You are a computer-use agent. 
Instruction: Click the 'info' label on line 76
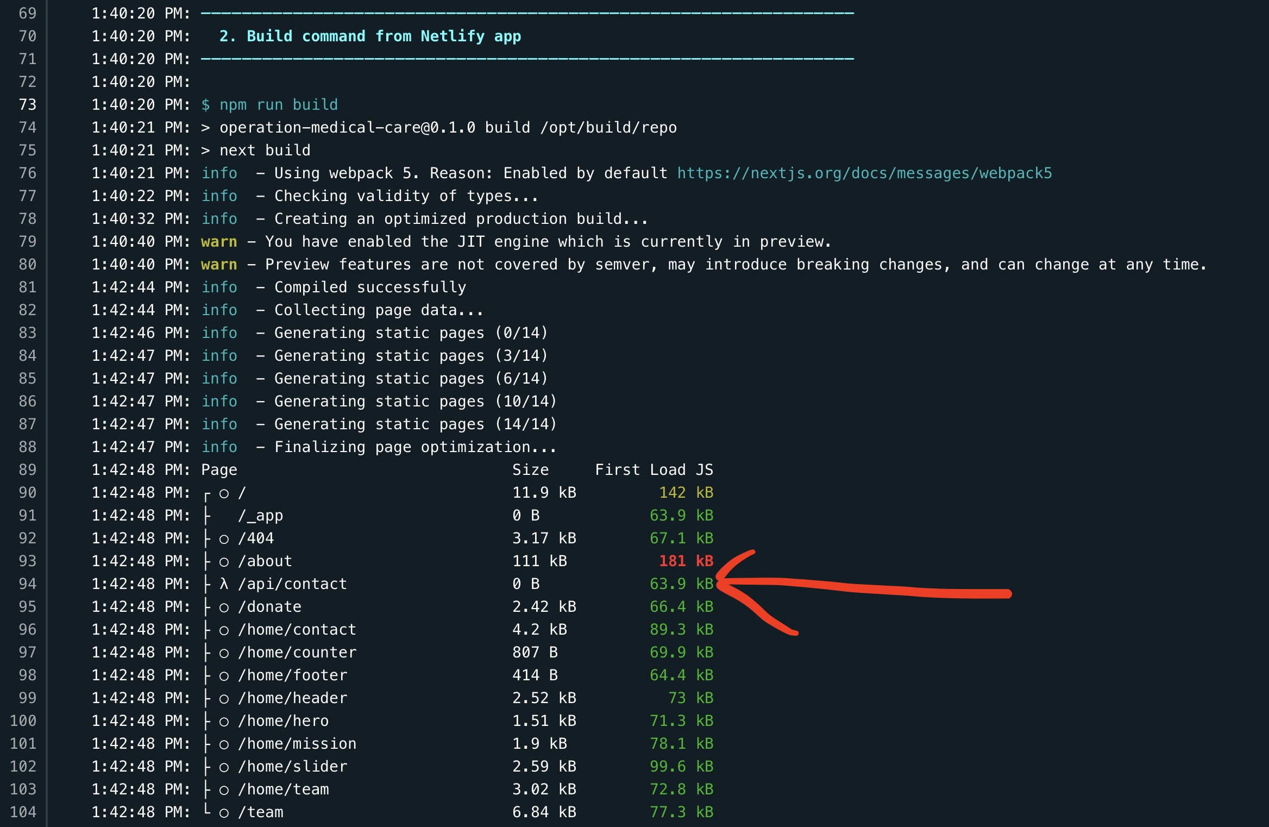tap(219, 173)
